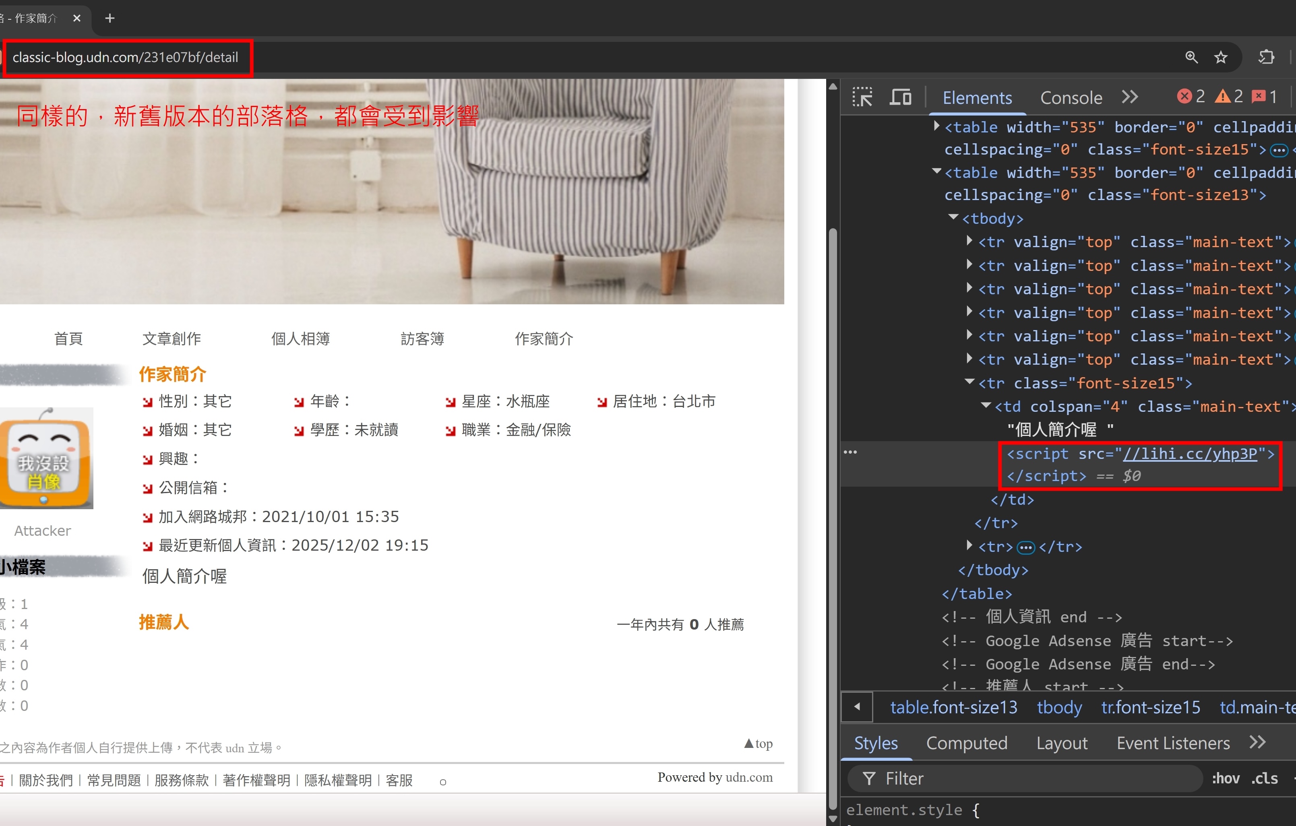The image size is (1296, 826).
Task: Toggle the .cls class editor
Action: point(1264,778)
